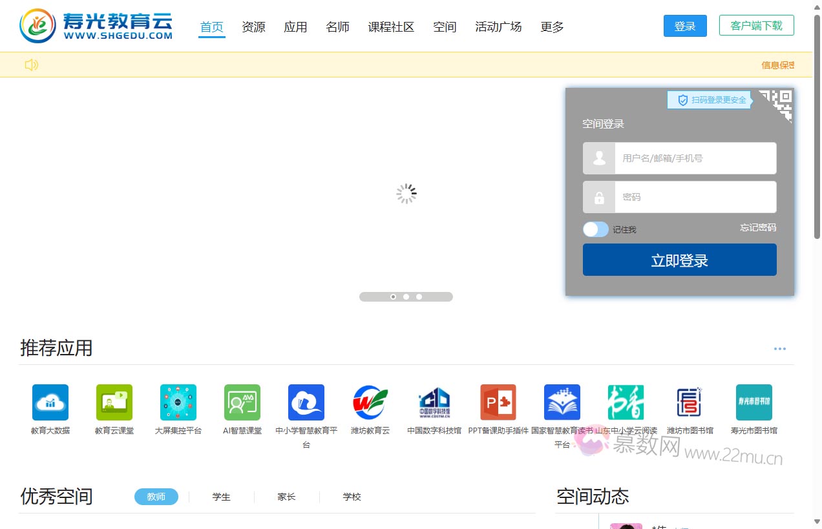
Task: Open the 更多 navigation menu
Action: 552,27
